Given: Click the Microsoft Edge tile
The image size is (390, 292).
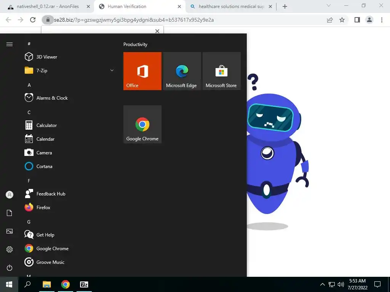Looking at the screenshot, I should pyautogui.click(x=182, y=71).
